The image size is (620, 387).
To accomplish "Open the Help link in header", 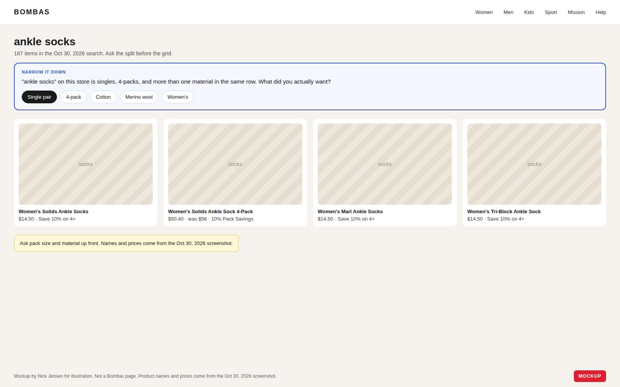I will click(601, 12).
